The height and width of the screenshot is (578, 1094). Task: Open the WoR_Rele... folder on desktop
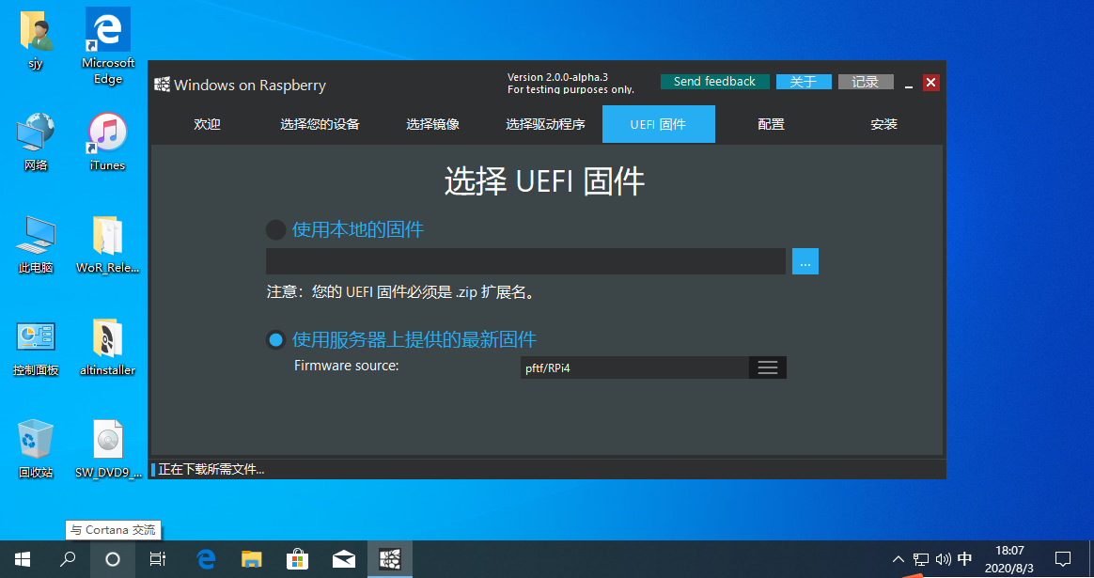[107, 244]
